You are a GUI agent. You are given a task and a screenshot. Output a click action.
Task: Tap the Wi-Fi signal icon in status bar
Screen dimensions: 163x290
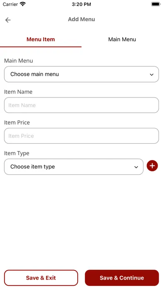tap(23, 4)
